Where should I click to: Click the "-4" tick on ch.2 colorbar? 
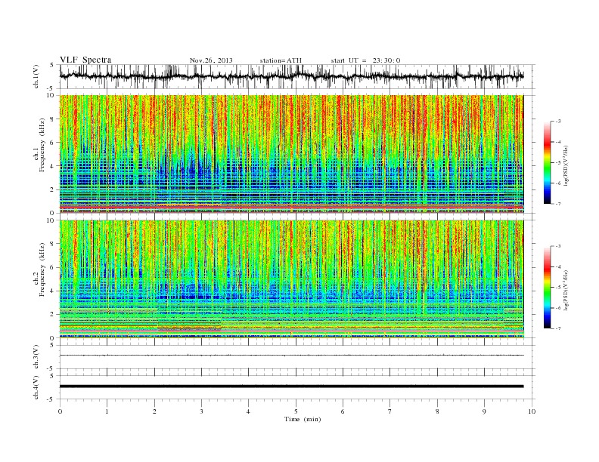point(558,266)
